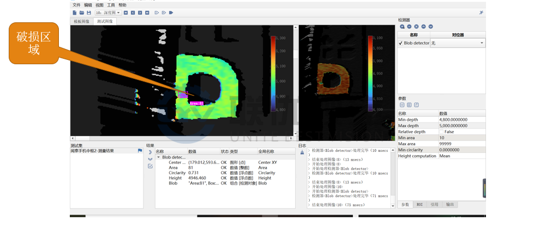Collapse the Blob detector results tree node
This screenshot has width=540, height=227.
pyautogui.click(x=159, y=157)
